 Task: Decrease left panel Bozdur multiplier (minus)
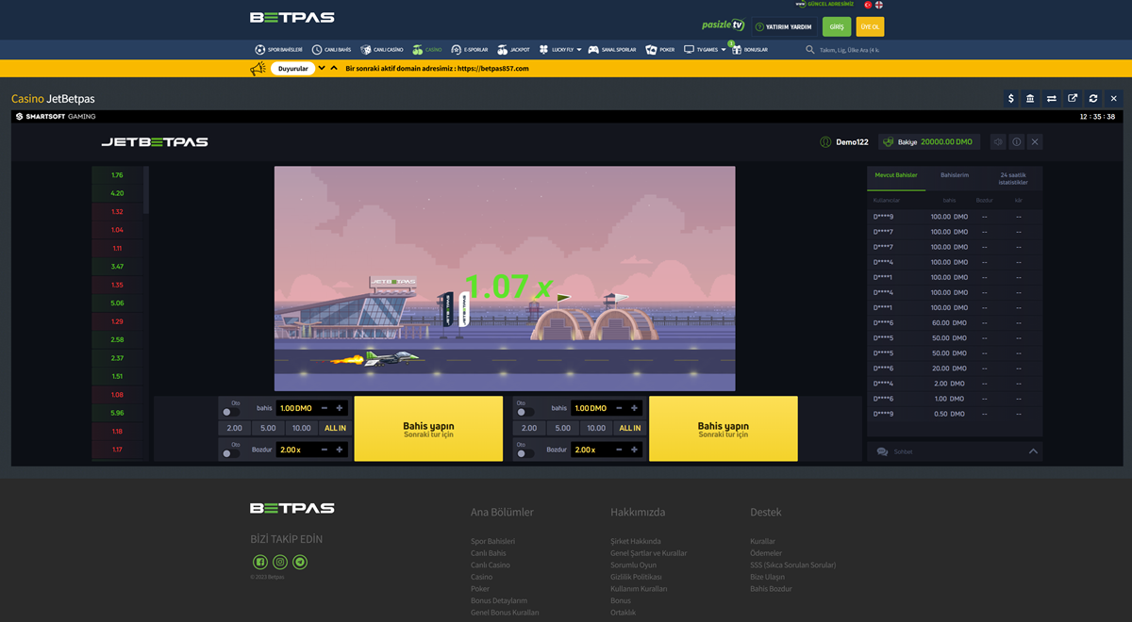[325, 450]
